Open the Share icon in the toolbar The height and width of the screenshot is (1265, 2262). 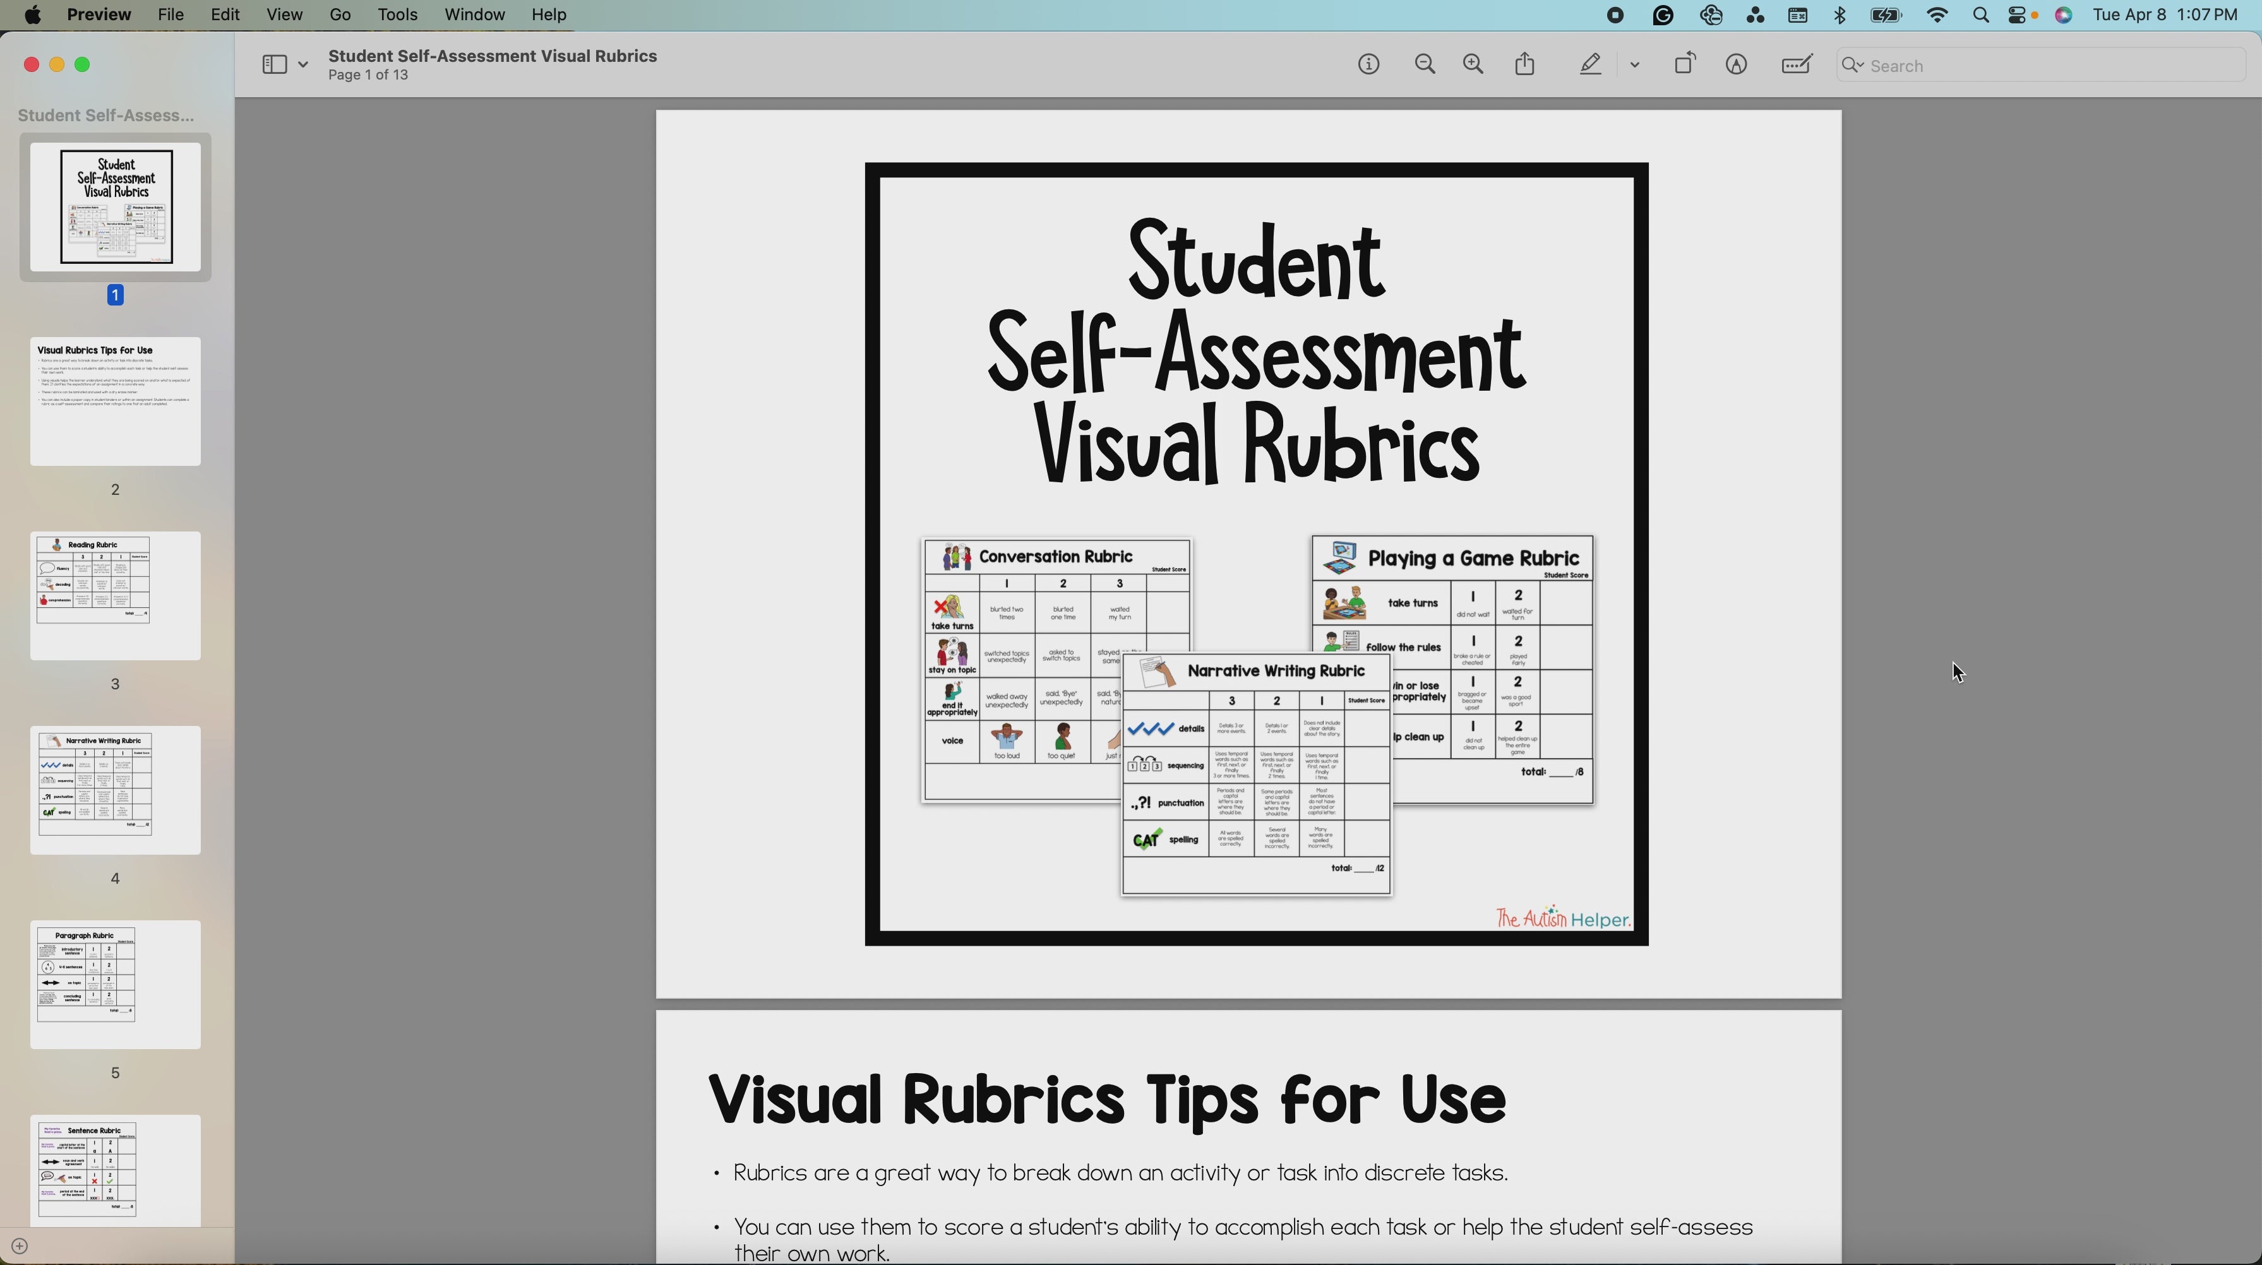click(x=1524, y=63)
